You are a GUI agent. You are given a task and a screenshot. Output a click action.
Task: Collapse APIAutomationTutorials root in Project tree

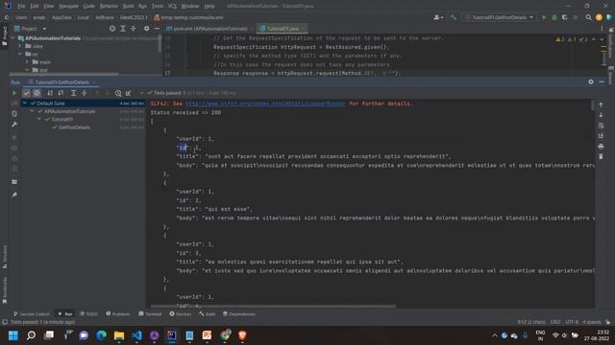pos(13,38)
